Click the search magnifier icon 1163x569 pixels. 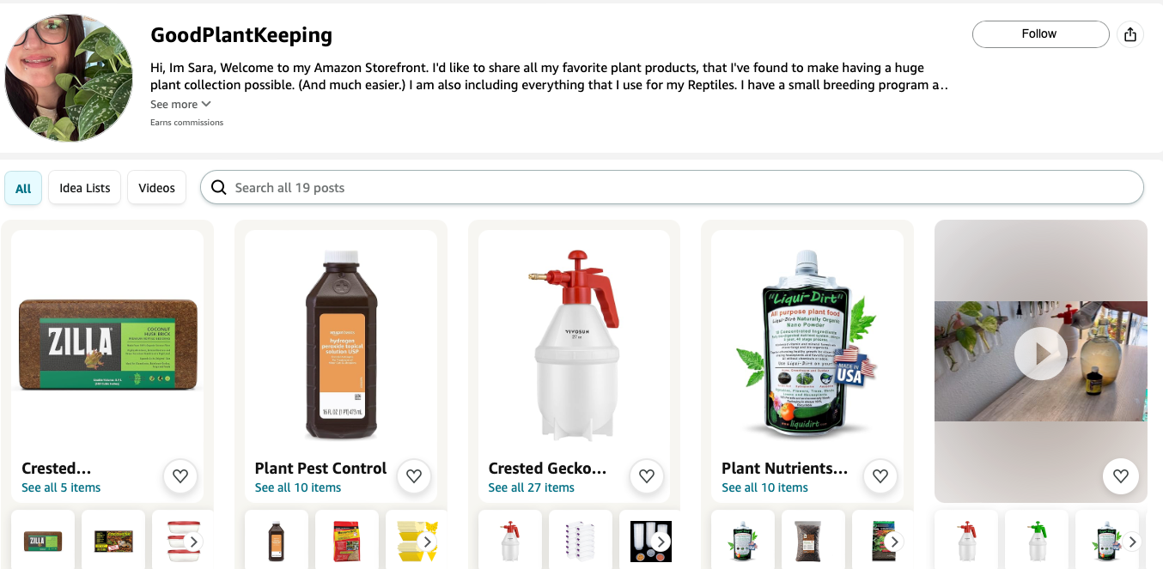tap(219, 188)
